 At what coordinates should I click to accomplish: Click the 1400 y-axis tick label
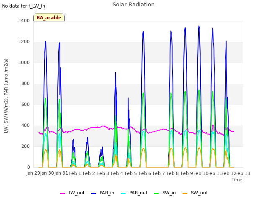[24, 21]
